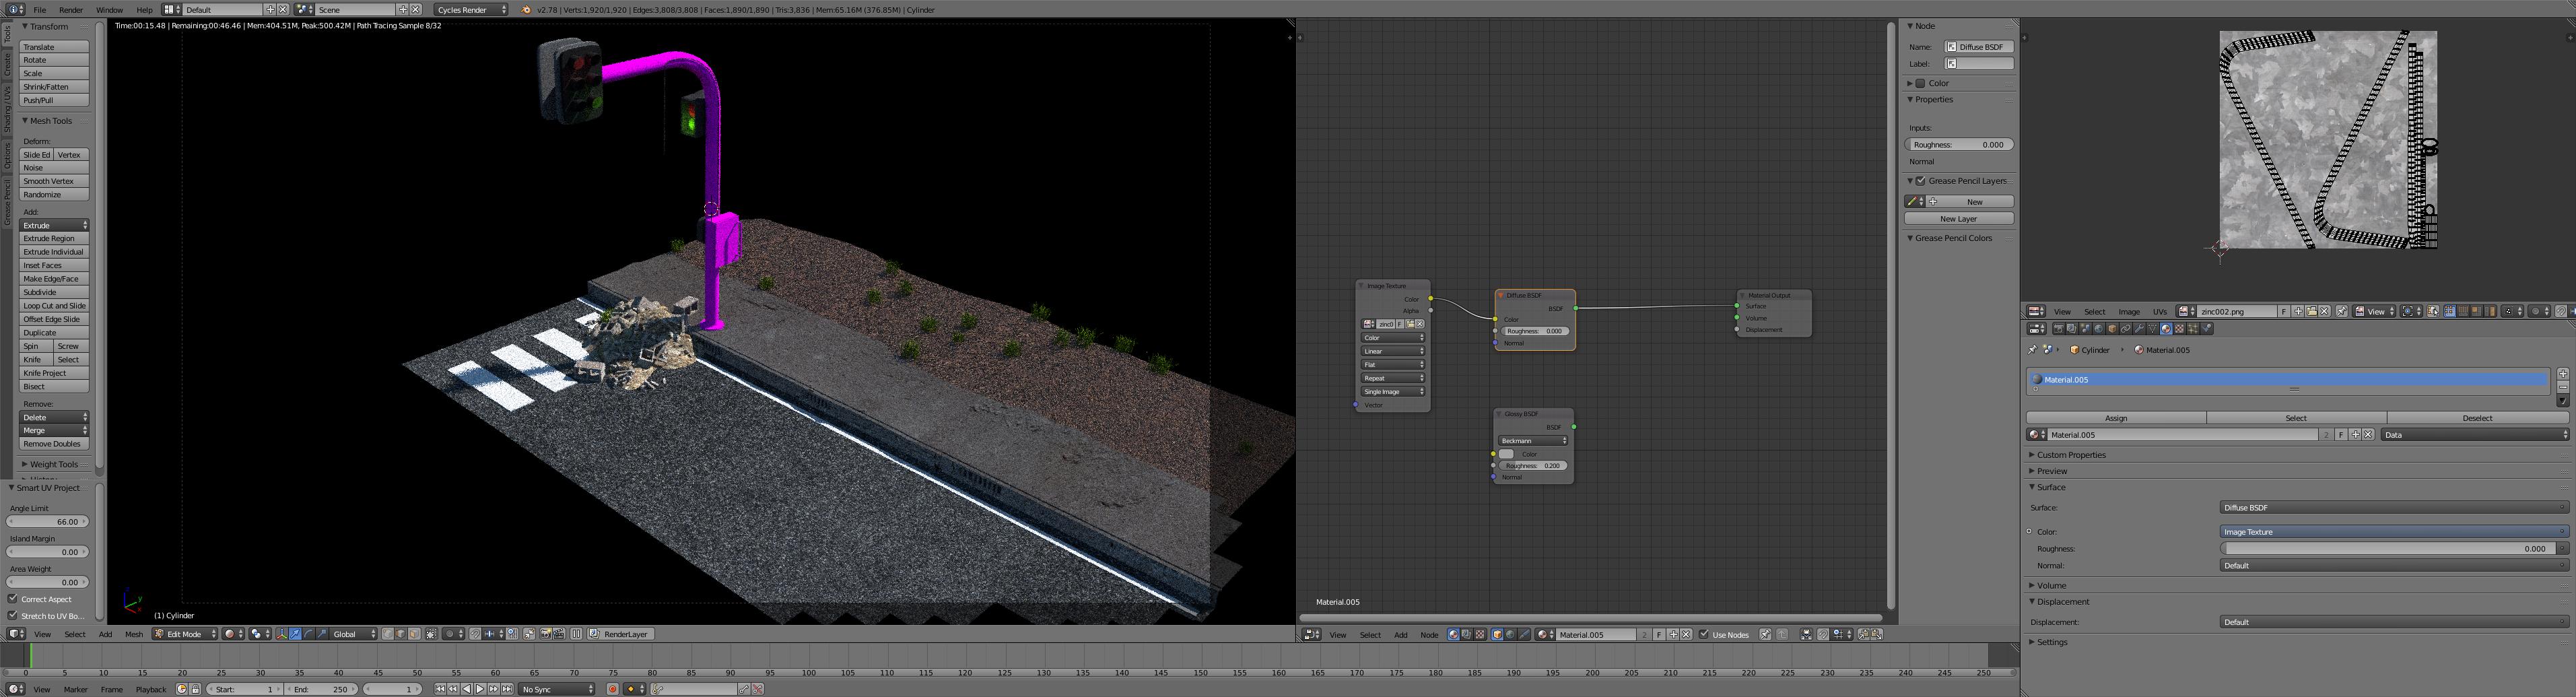The width and height of the screenshot is (2576, 697).
Task: Toggle use preview range clock icon
Action: tap(182, 689)
